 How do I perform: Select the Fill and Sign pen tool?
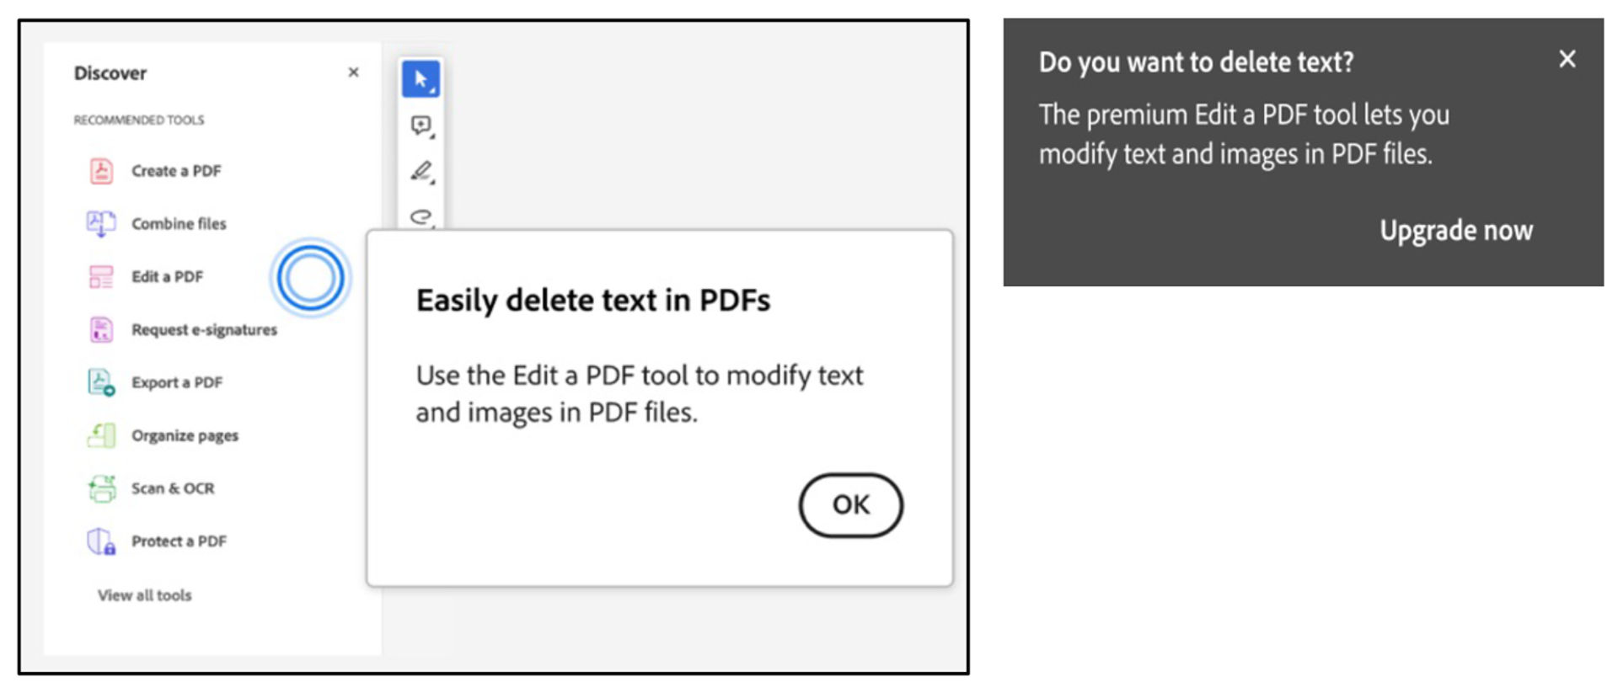pos(421,172)
